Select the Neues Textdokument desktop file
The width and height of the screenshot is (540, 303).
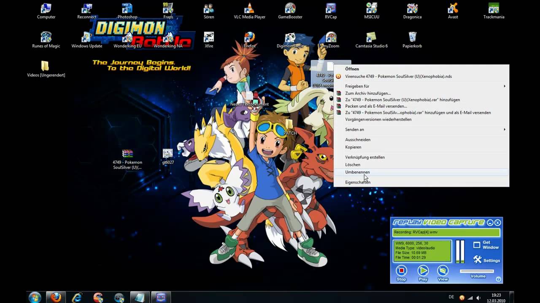coord(249,99)
